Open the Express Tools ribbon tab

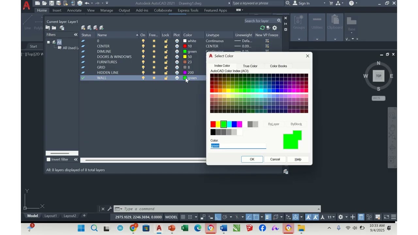tap(188, 10)
